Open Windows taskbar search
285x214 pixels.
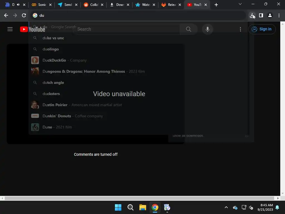tap(130, 207)
